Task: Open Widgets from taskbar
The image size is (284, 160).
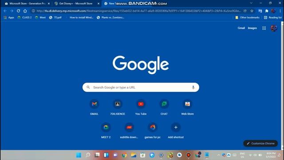Action: coord(106,155)
